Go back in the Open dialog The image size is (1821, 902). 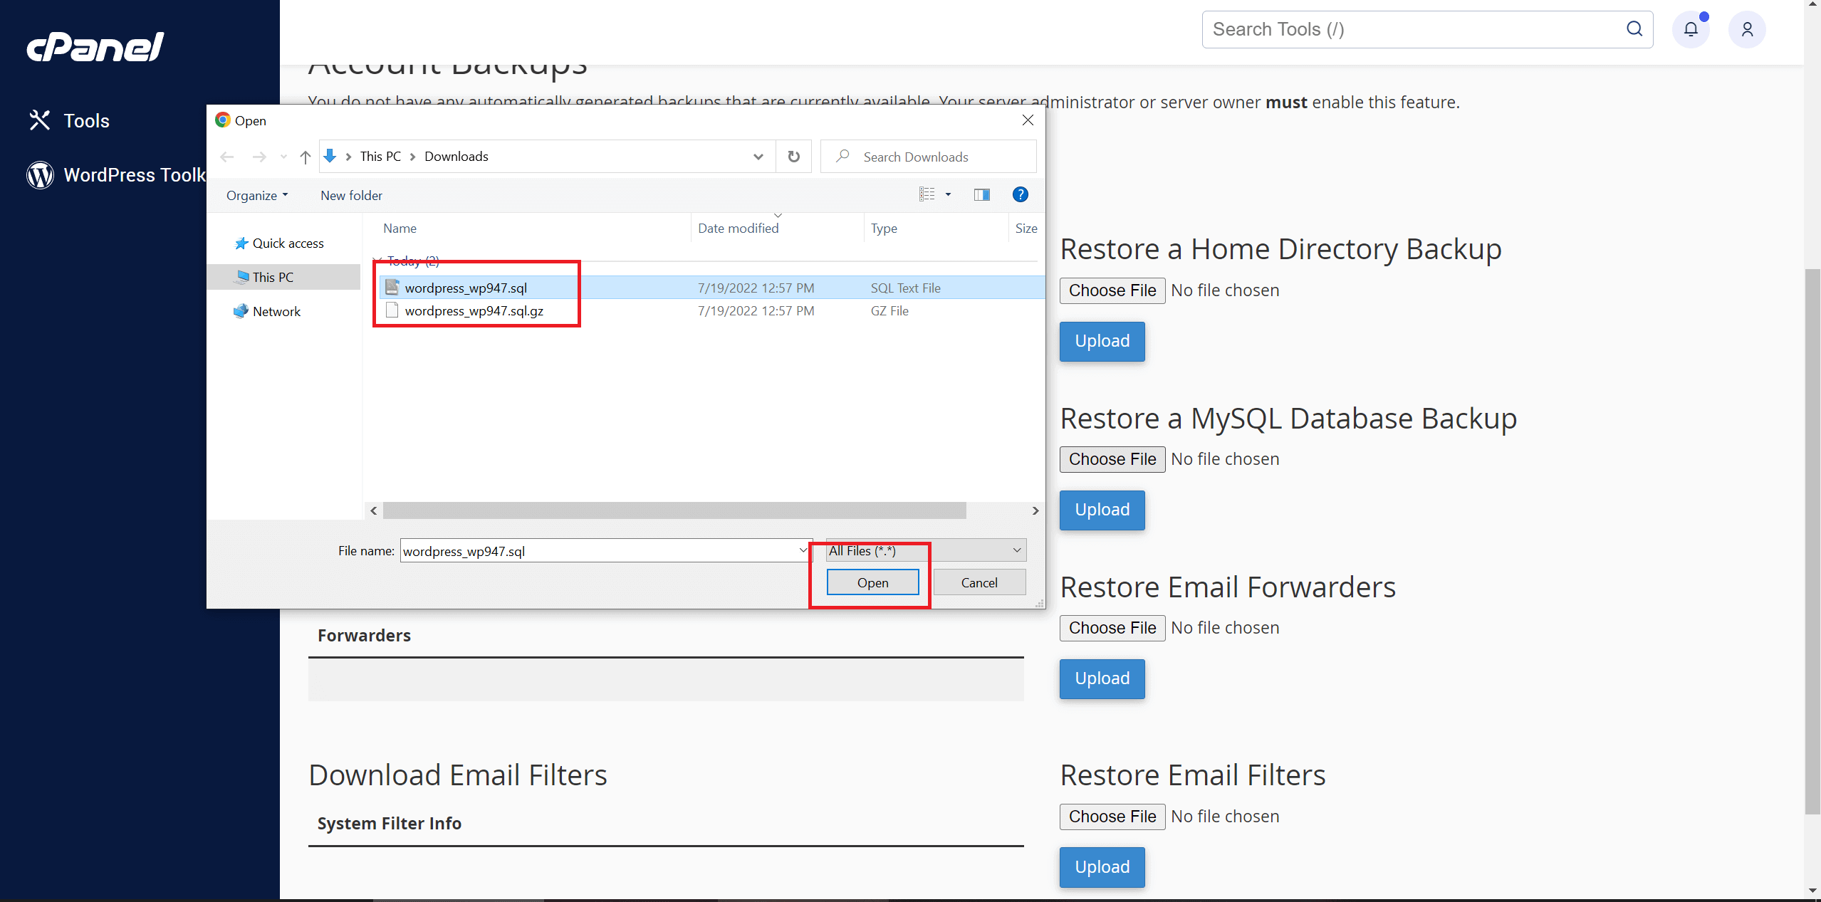[x=227, y=157]
